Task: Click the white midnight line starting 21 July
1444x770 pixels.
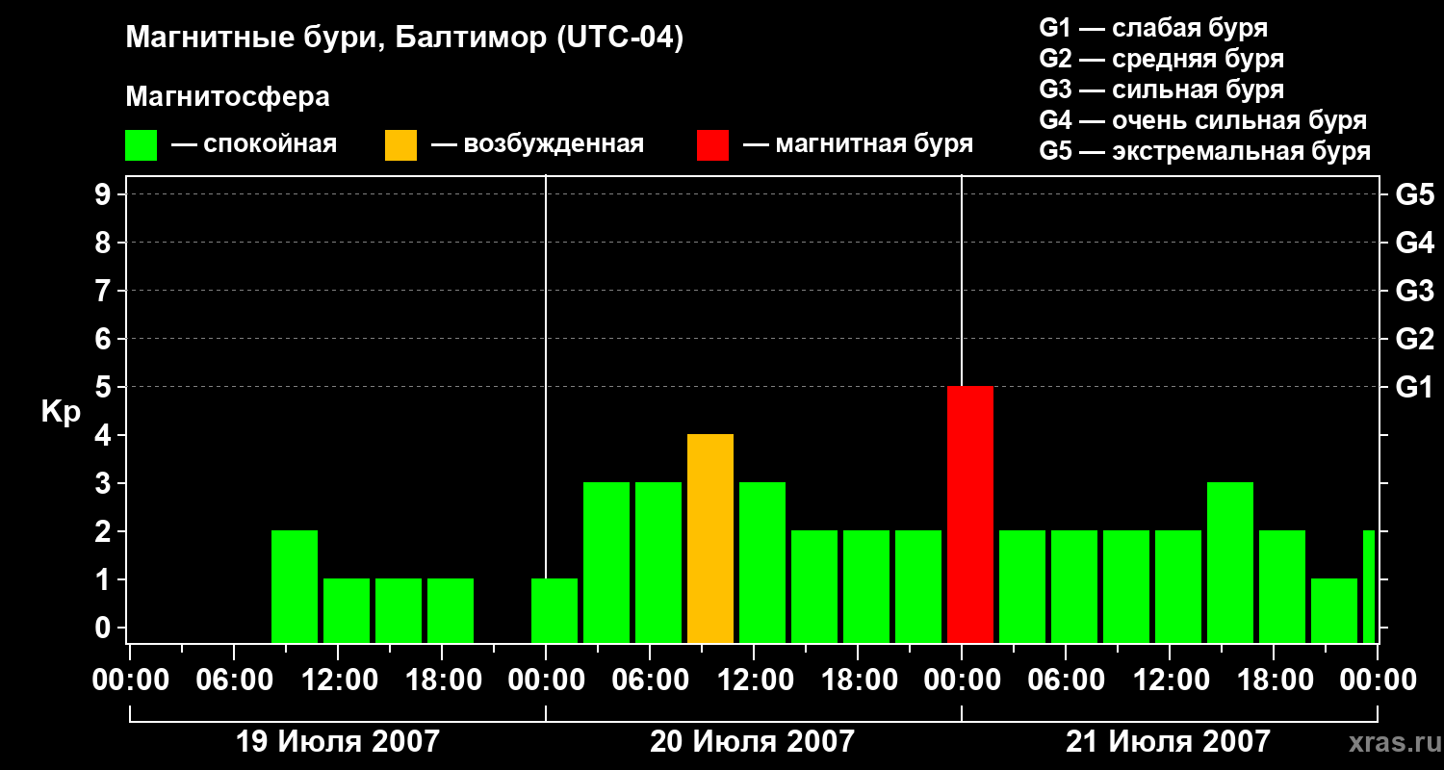Action: click(962, 279)
